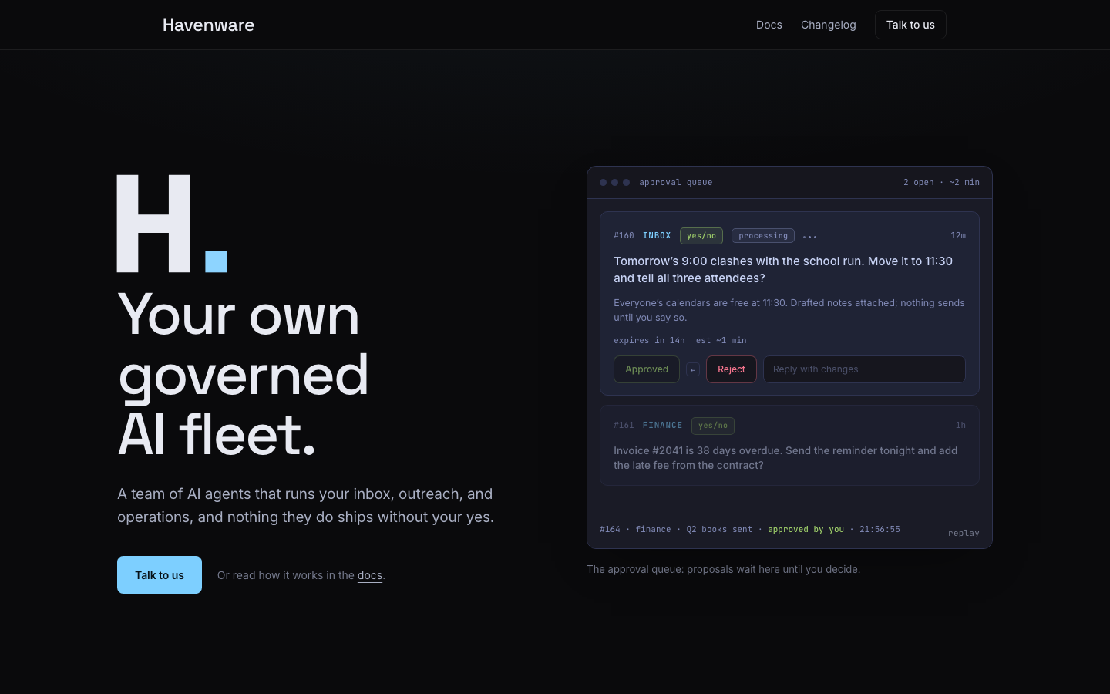Click the Tomorrow's 9:00 clashes proposal title

(x=783, y=270)
